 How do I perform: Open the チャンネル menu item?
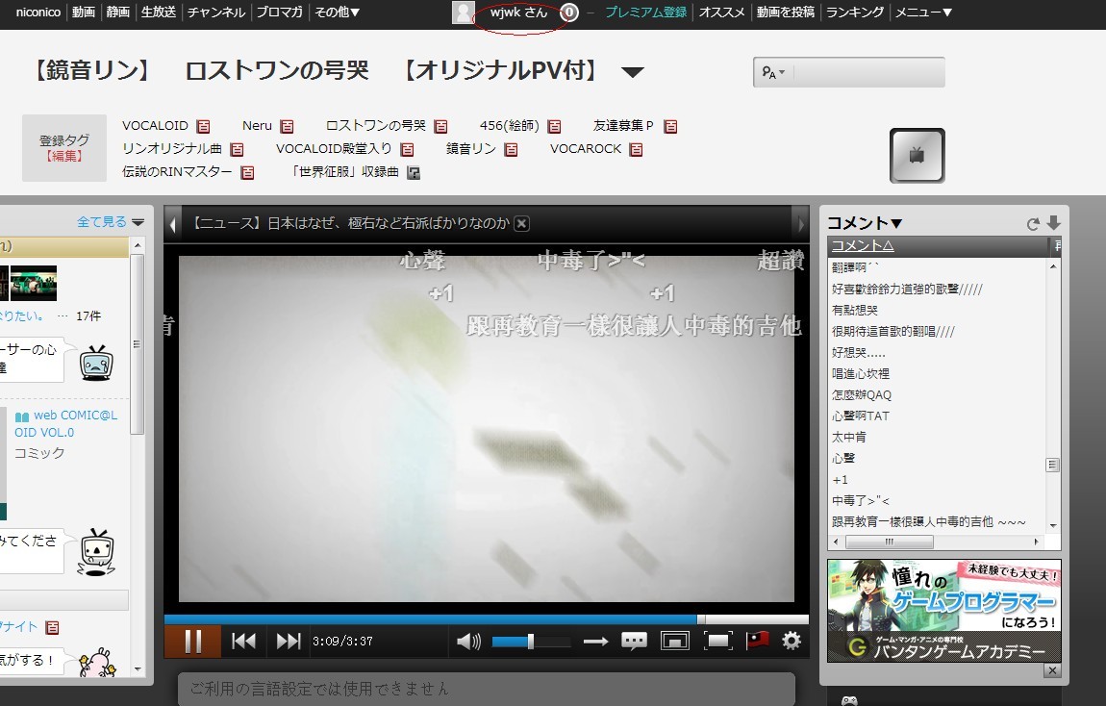[215, 12]
